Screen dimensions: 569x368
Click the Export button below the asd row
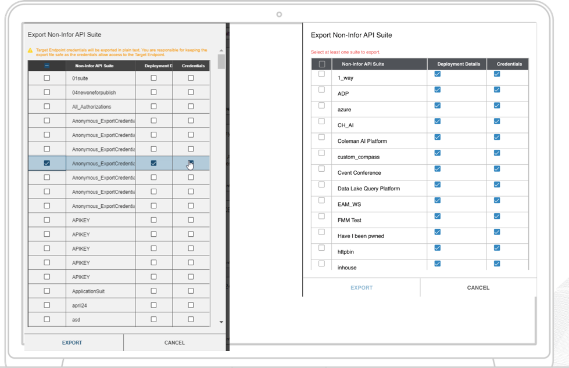point(72,342)
